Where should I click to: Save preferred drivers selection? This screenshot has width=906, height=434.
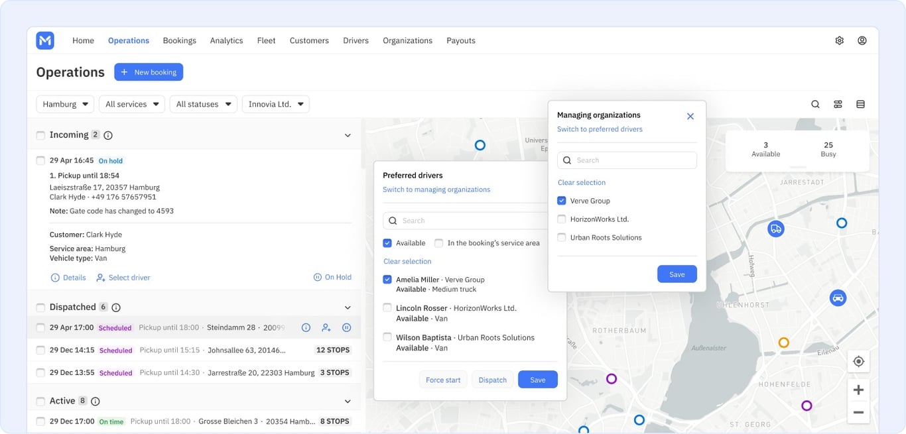[538, 380]
